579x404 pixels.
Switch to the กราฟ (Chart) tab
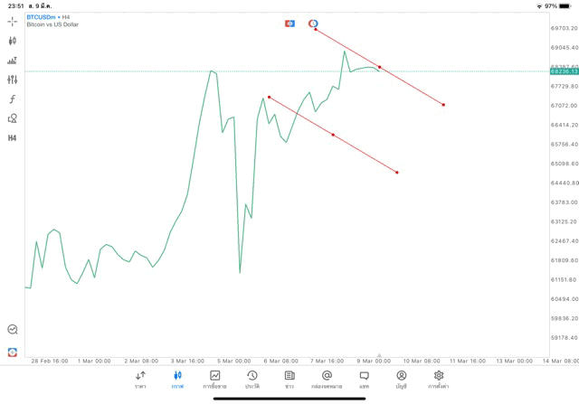(177, 379)
